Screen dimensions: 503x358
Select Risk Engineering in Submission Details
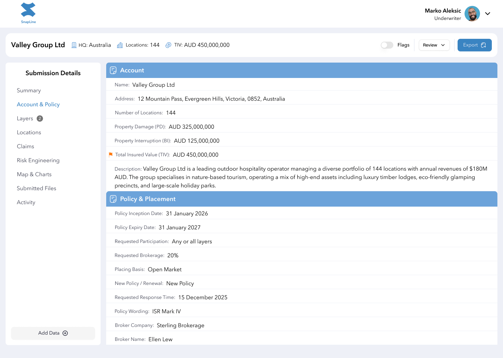(x=38, y=160)
